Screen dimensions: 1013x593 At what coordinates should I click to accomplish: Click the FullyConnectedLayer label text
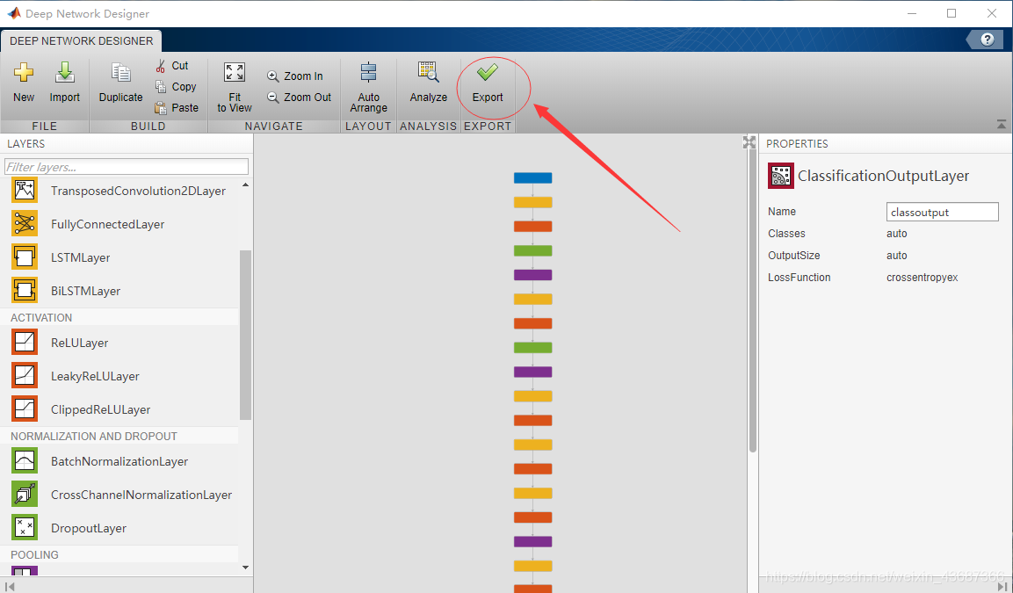pyautogui.click(x=108, y=224)
